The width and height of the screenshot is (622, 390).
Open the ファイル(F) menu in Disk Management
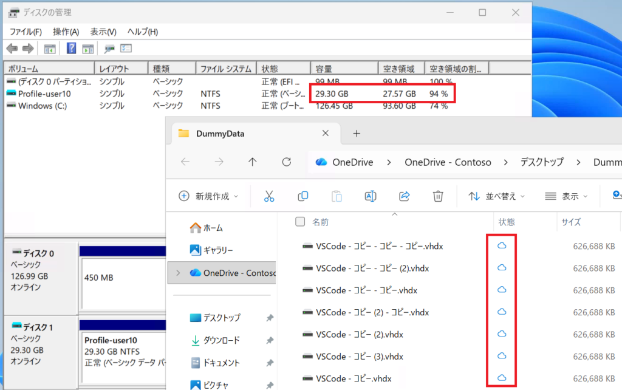point(26,32)
